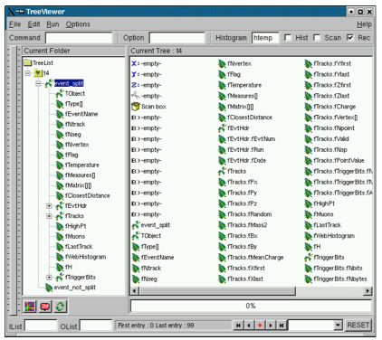
Task: Expand fTriggerBits in Current Folder
Action: point(49,278)
